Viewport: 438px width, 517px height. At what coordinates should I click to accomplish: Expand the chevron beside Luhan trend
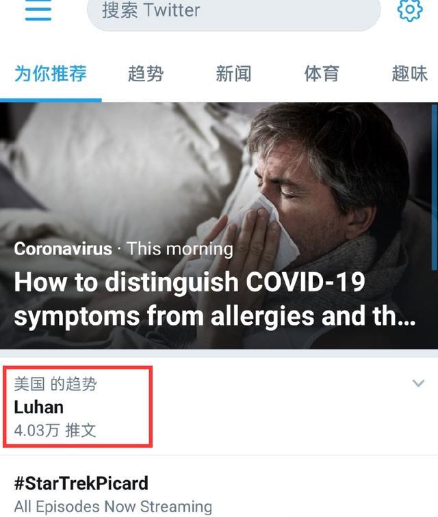(418, 383)
